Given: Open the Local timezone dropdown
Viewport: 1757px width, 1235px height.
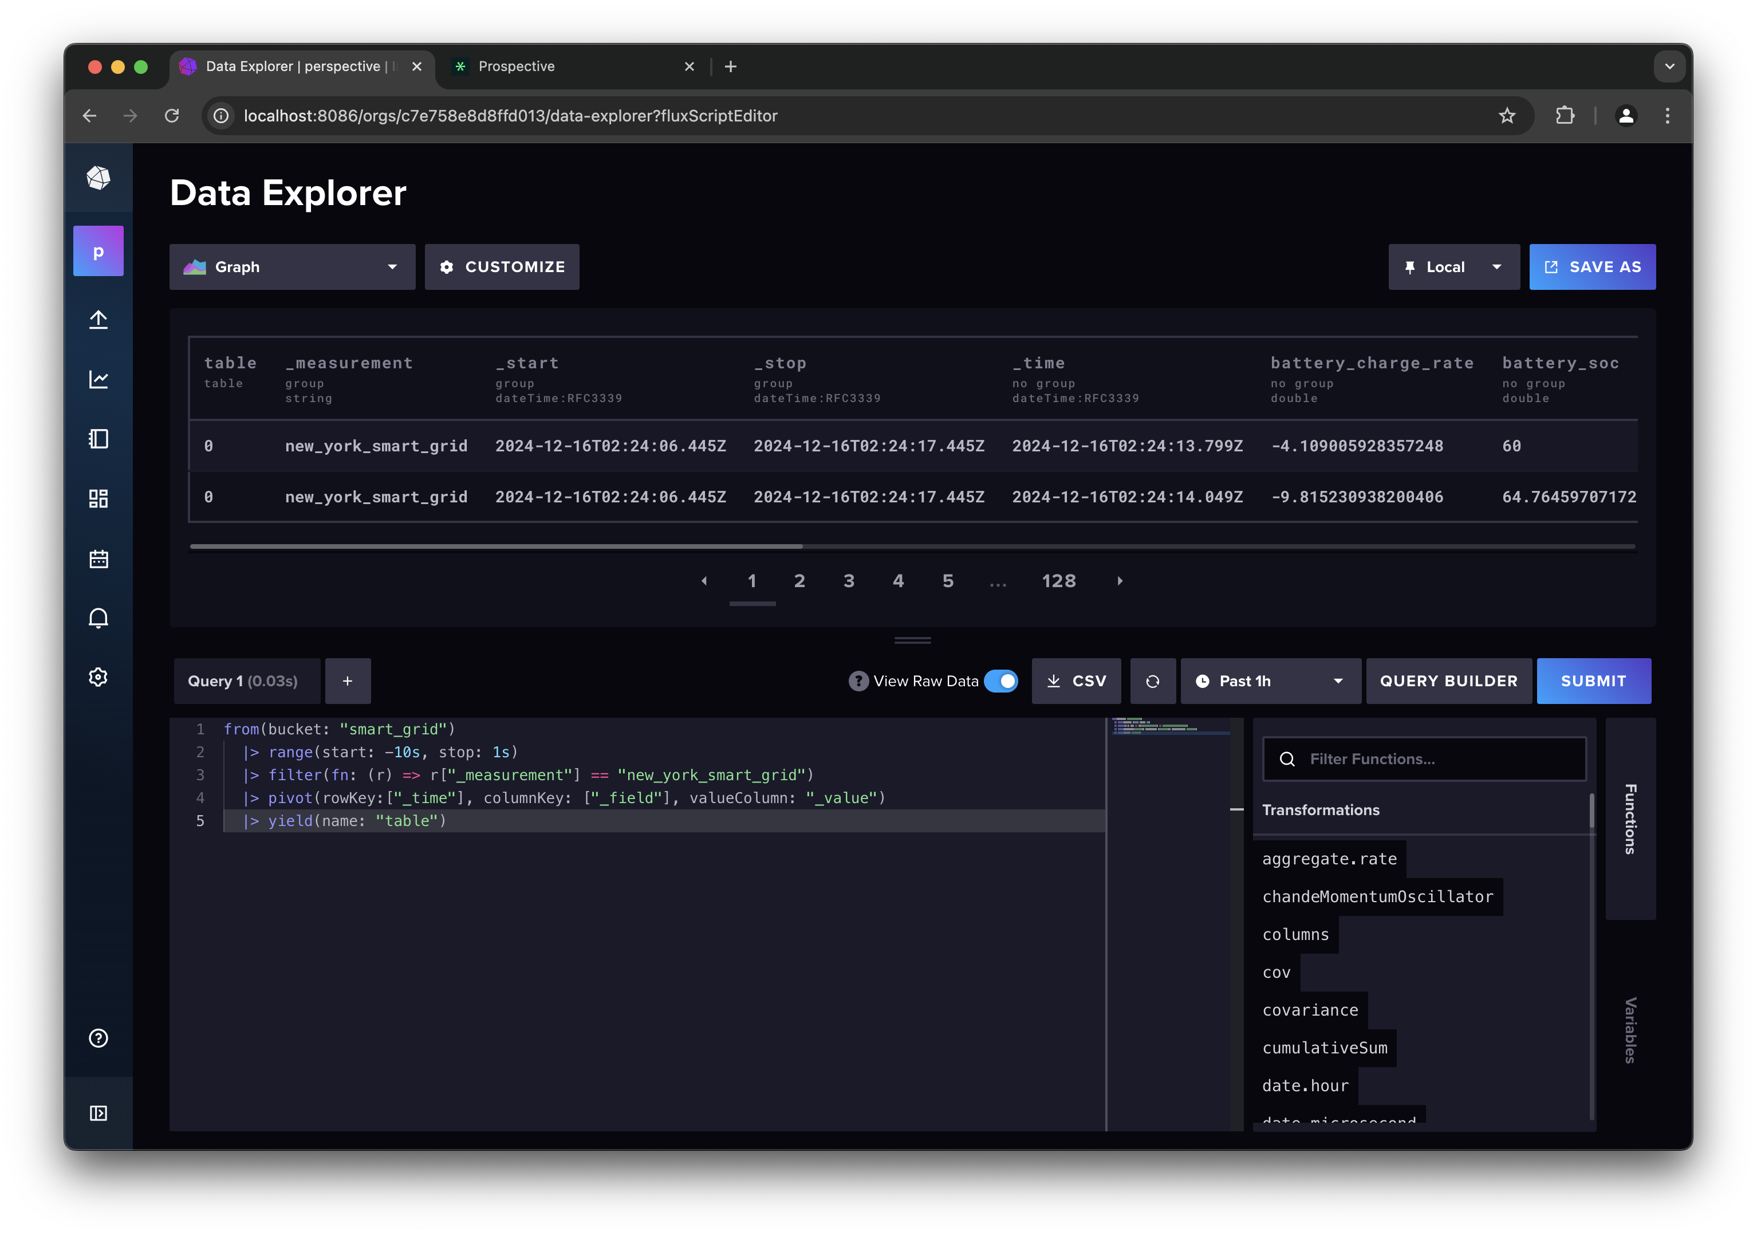Looking at the screenshot, I should tap(1454, 266).
